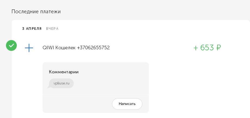
Task: Click the ВЧЕРА label
Action: click(52, 29)
